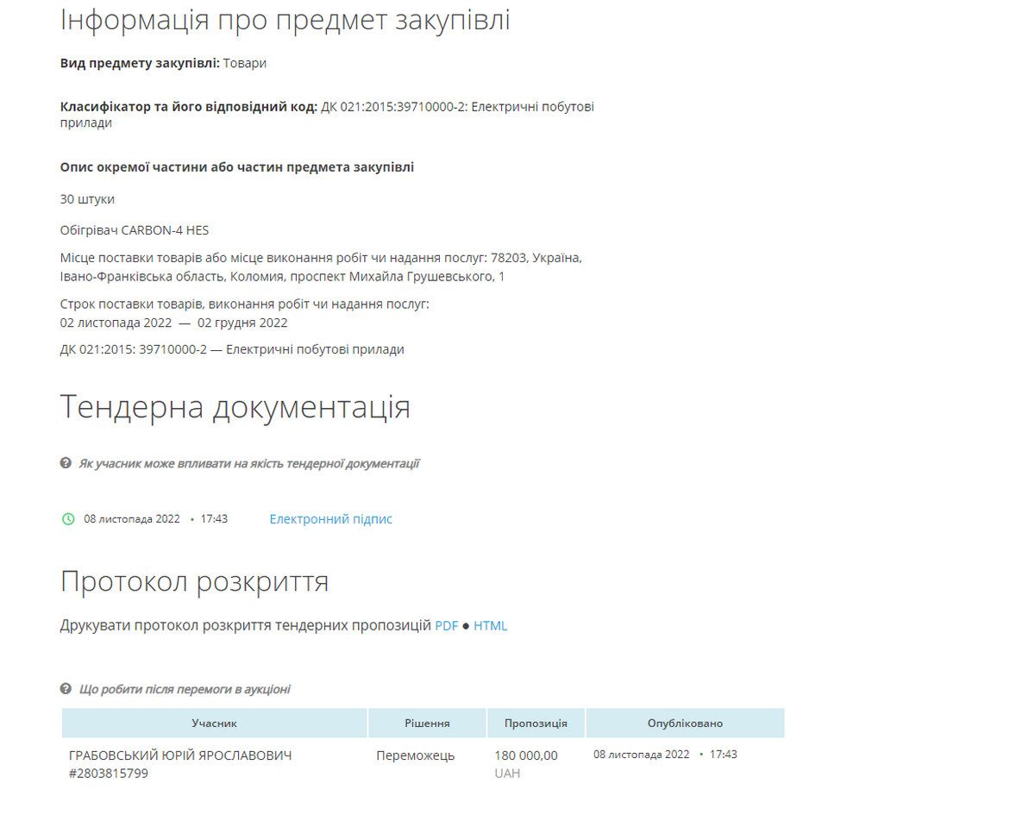This screenshot has height=815, width=1035.
Task: Click the 'Пропозиція' column header
Action: (x=536, y=724)
